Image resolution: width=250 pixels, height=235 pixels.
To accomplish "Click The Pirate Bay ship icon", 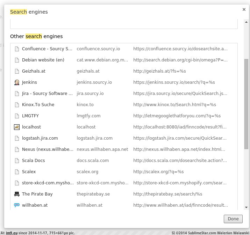I will [17, 194].
